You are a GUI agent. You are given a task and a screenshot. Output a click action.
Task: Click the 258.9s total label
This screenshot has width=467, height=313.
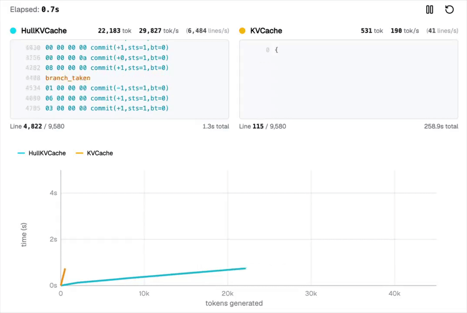pos(441,127)
